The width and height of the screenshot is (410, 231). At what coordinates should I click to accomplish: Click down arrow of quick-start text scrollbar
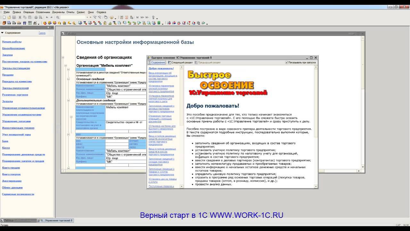(x=316, y=186)
